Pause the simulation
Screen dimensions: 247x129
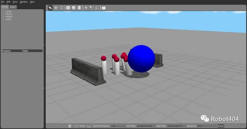[x=70, y=126]
